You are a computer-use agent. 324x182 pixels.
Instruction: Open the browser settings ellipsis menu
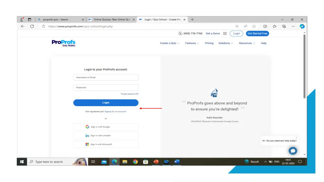pyautogui.click(x=293, y=26)
